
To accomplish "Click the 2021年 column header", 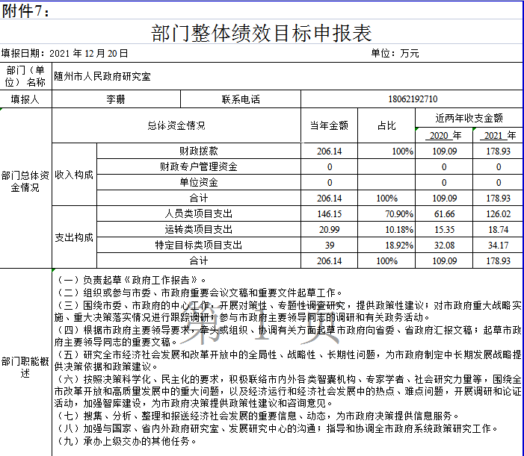I will [x=499, y=135].
